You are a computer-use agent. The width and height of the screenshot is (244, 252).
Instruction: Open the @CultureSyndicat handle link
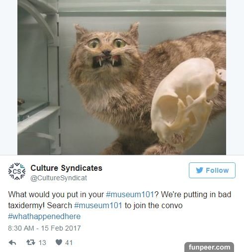(x=59, y=178)
